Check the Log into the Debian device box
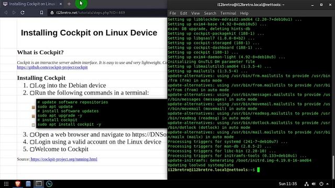Image resolution: width=335 pixels, height=188 pixels. 32,86
